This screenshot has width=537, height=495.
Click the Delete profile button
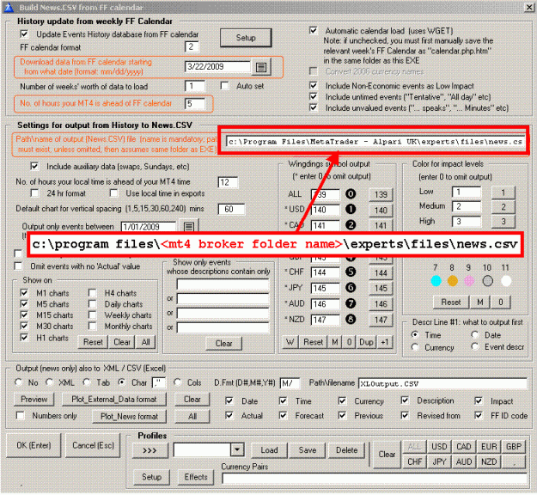point(346,450)
